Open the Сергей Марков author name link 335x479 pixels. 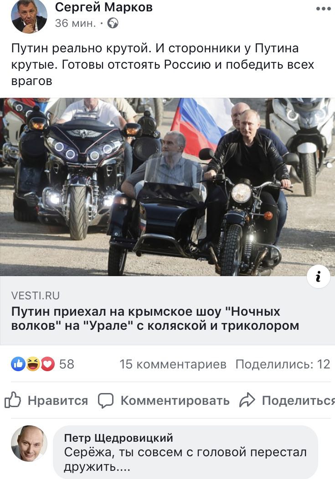tap(104, 7)
